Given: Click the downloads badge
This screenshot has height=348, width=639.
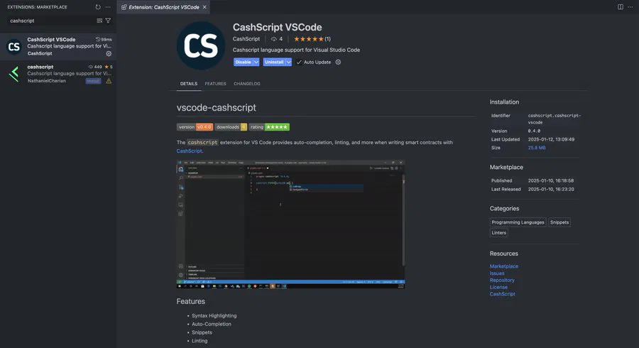Looking at the screenshot, I should [x=231, y=127].
